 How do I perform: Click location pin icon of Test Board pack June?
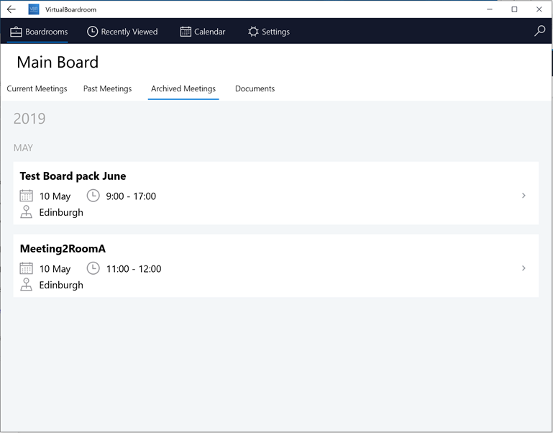coord(26,211)
